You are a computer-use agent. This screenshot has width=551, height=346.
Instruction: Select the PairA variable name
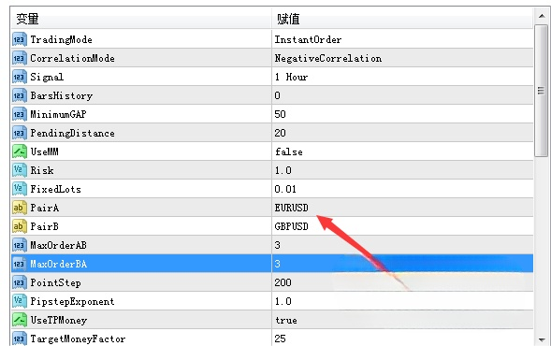(x=45, y=208)
